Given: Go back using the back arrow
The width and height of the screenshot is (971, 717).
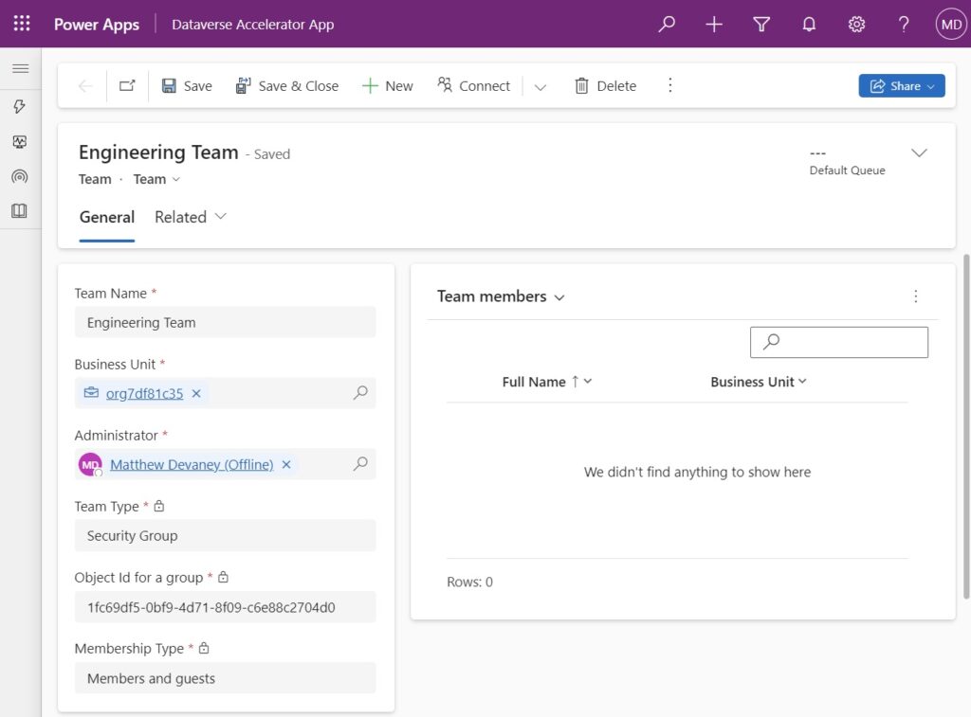Looking at the screenshot, I should 85,86.
